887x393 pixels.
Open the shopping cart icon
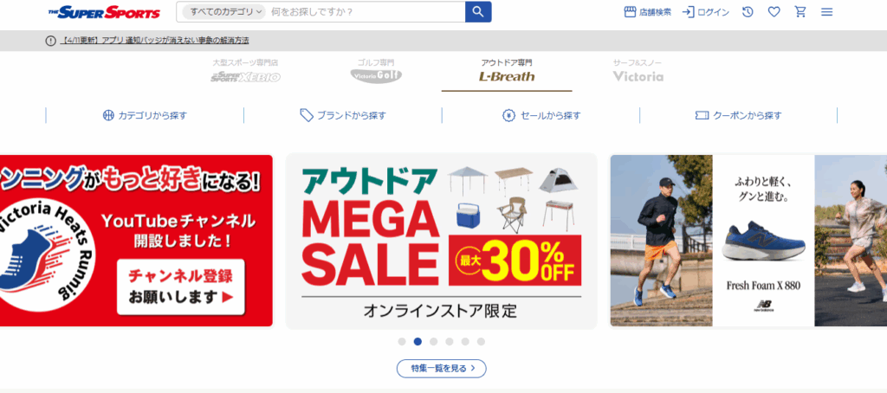click(x=800, y=12)
